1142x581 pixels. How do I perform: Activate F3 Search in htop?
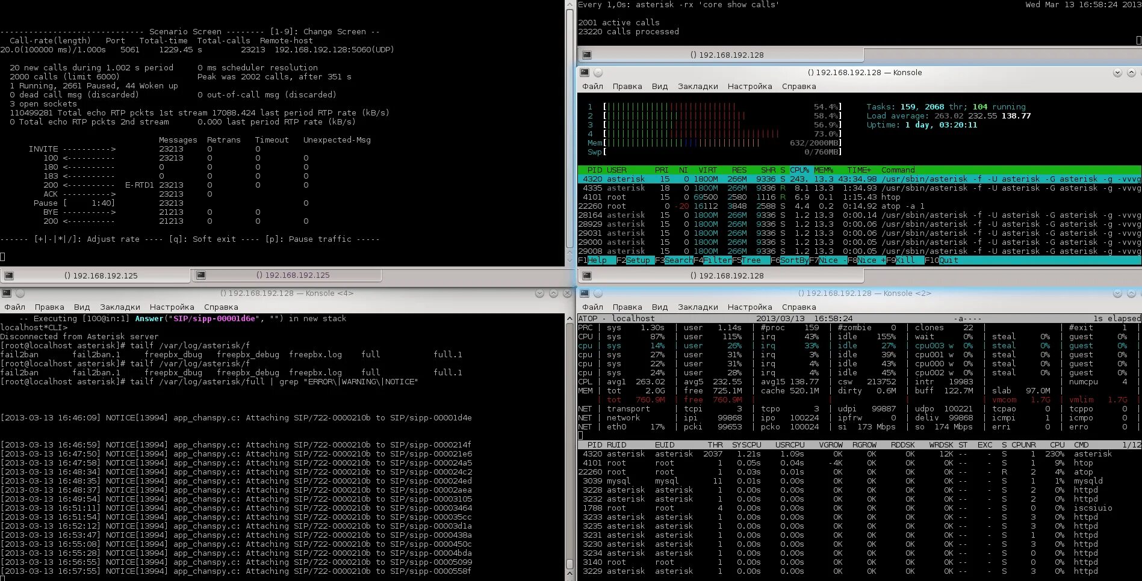click(674, 260)
